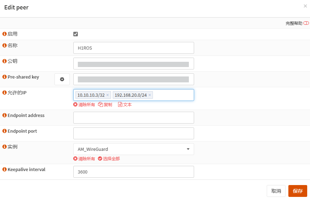Viewport: 310px width, 199px height.
Task: Click the gear icon beside Pre-shared key
Action: click(62, 79)
